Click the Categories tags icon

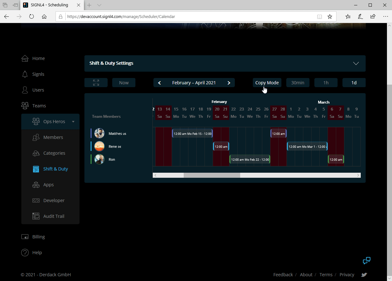[36, 153]
